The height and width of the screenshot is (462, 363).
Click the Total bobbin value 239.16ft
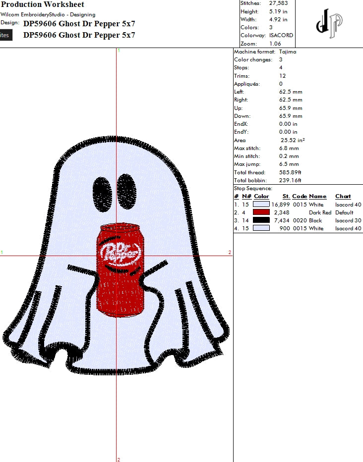coord(290,180)
